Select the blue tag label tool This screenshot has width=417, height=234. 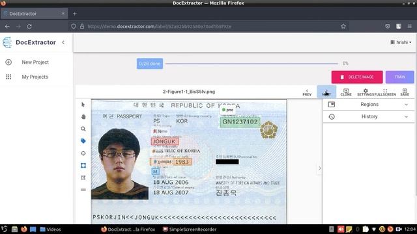pyautogui.click(x=83, y=141)
